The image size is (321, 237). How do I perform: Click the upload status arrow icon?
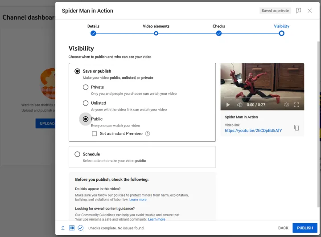click(x=63, y=228)
